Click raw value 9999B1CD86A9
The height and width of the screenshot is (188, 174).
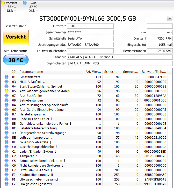[x=155, y=184]
